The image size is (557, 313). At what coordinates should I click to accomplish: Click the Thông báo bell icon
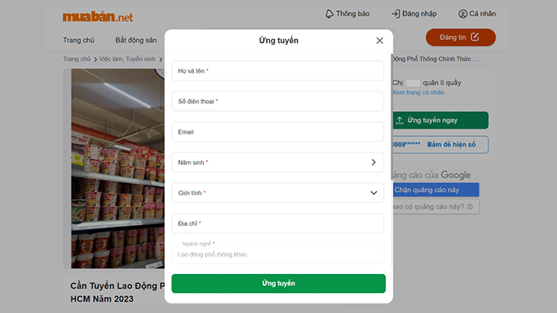(x=329, y=14)
